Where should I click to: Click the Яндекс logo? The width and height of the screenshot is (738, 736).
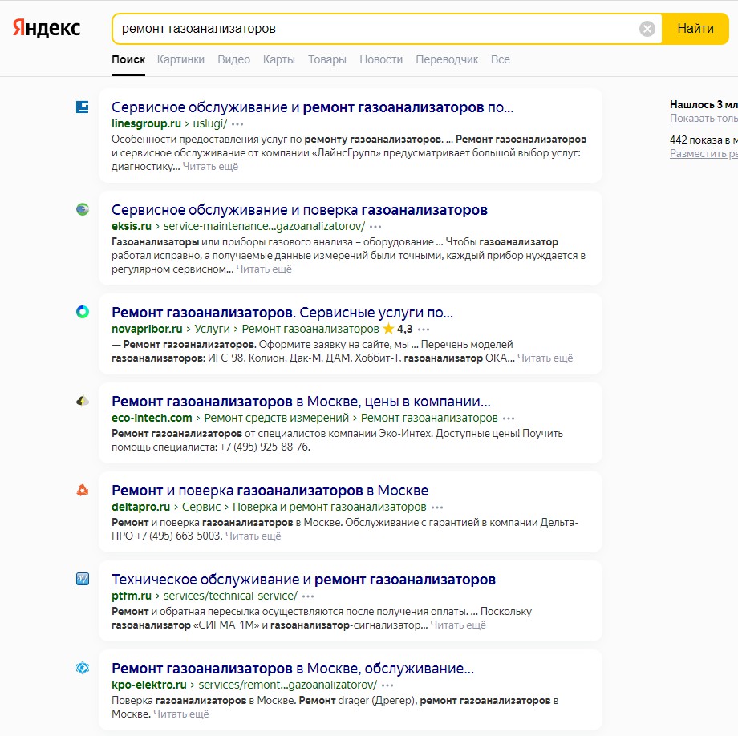pos(47,28)
